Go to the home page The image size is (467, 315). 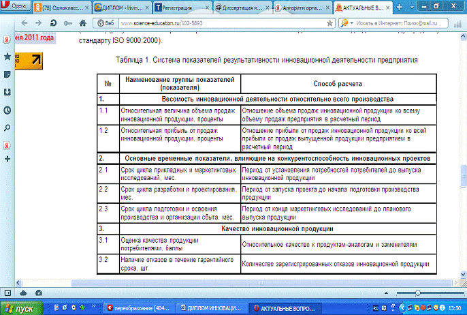coord(82,23)
